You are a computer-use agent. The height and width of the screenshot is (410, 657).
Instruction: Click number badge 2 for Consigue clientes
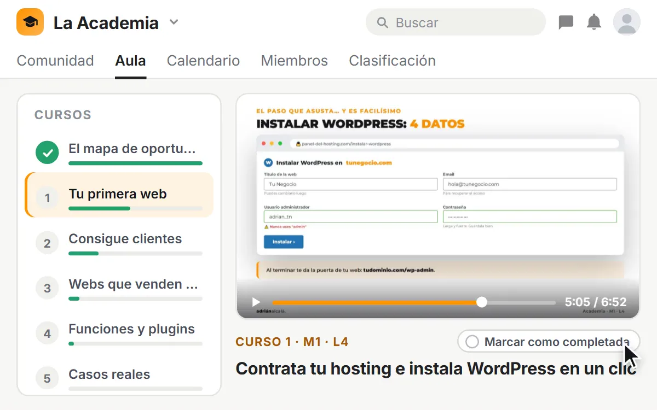[x=47, y=243]
